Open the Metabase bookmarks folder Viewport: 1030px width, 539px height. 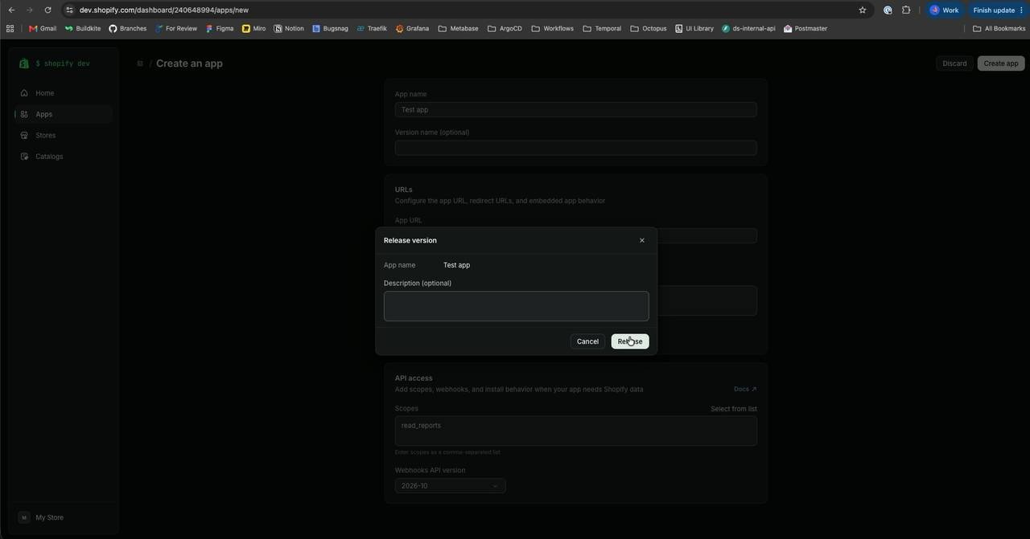[459, 29]
